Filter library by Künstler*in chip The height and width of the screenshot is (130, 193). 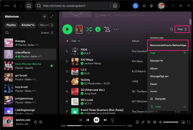tap(28, 25)
